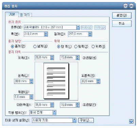Image resolution: width=138 pixels, height=128 pixels.
Task: Click the help question mark icon
Action: click(125, 6)
